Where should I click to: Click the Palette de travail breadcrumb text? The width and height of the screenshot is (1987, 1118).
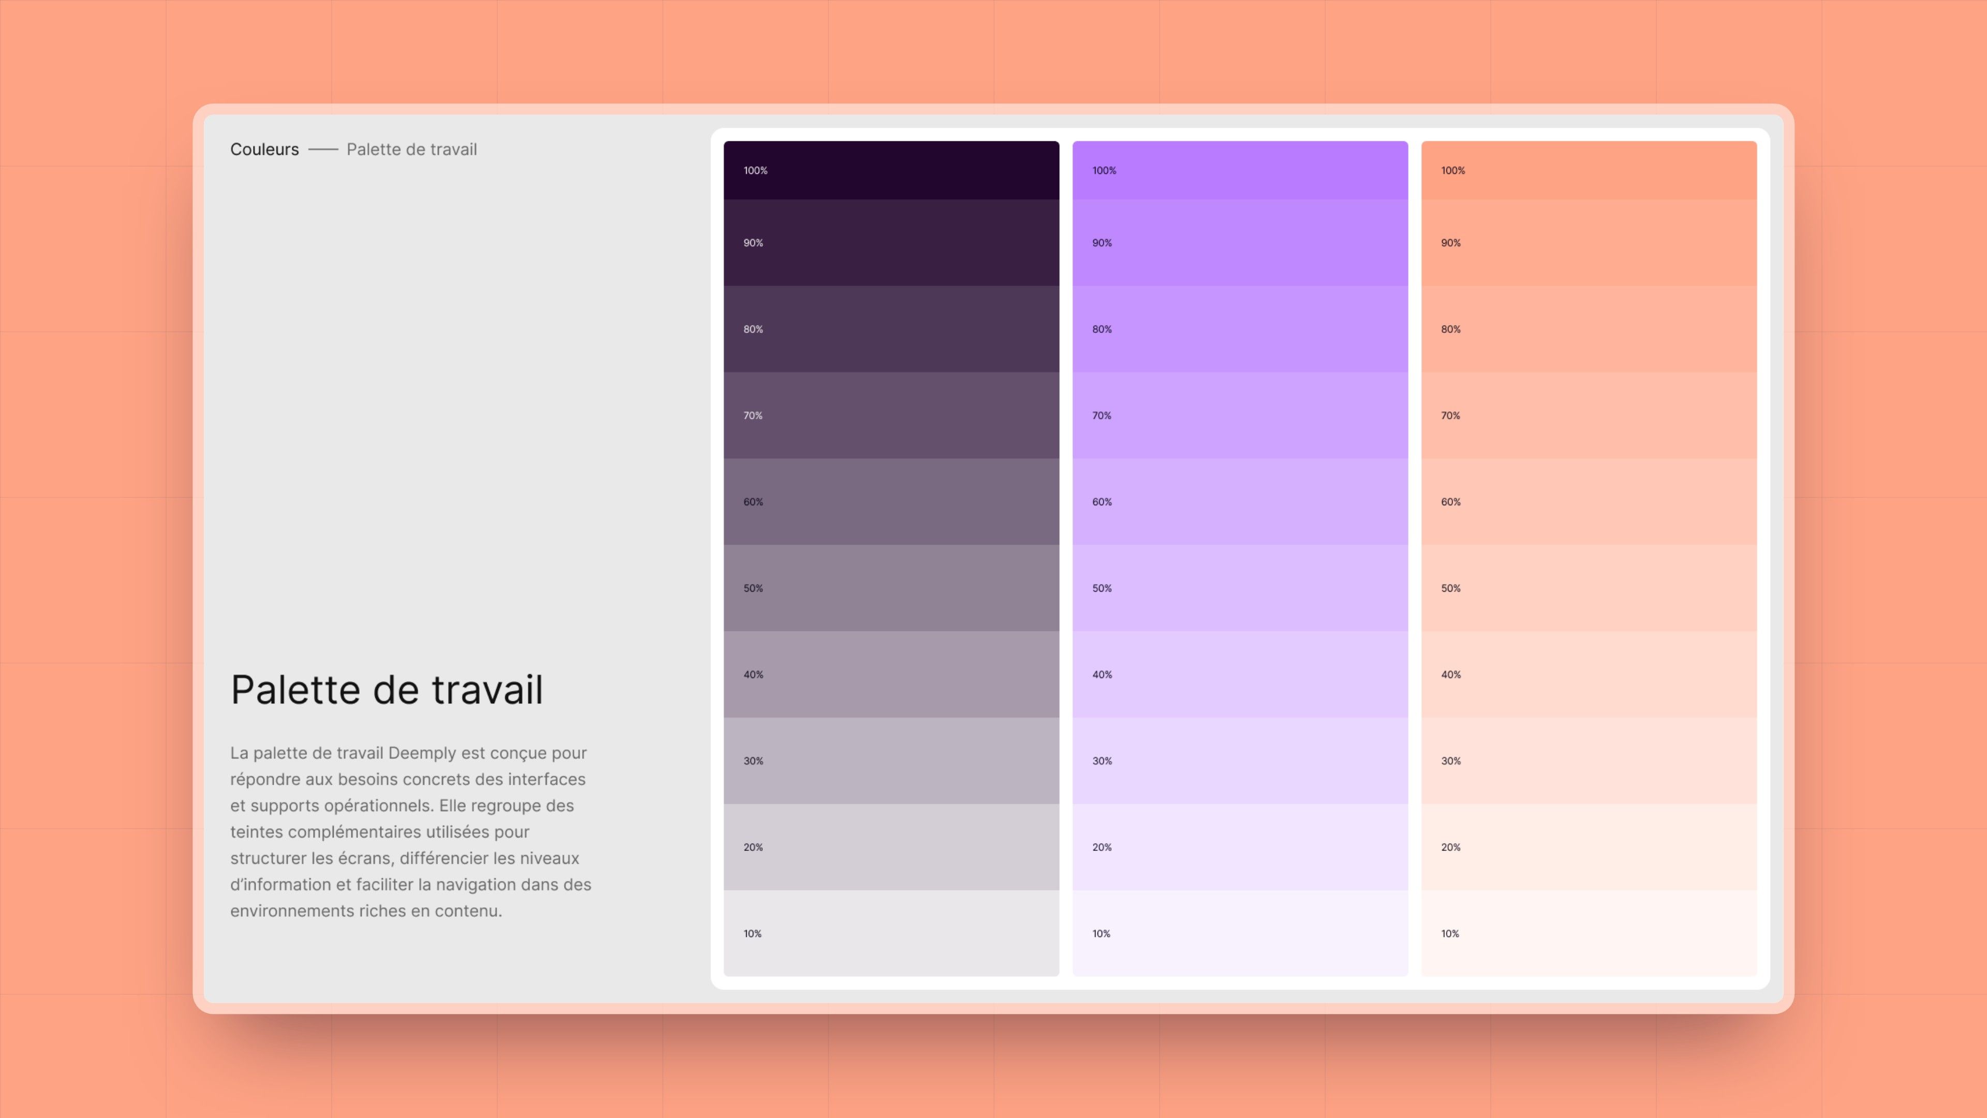pyautogui.click(x=411, y=150)
